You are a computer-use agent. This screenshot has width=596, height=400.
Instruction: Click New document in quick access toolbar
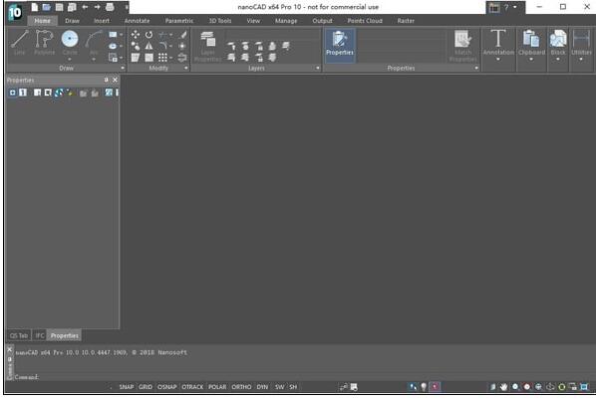[x=35, y=7]
